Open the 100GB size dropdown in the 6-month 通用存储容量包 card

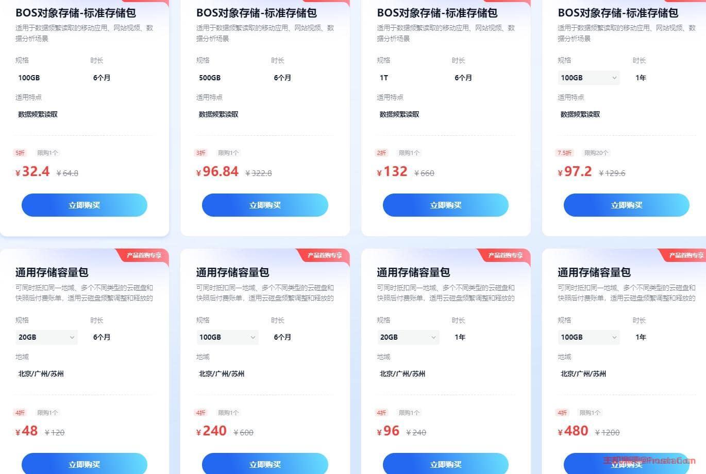coord(227,337)
